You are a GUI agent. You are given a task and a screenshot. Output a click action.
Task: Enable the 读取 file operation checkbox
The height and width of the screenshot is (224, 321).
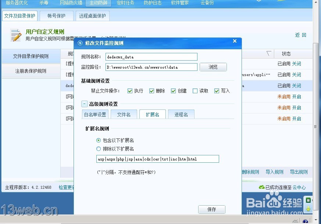tap(195, 91)
